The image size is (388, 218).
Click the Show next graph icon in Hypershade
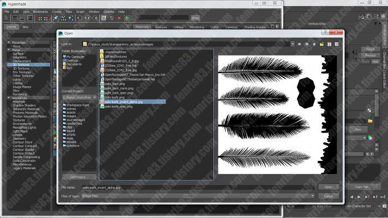point(46,18)
